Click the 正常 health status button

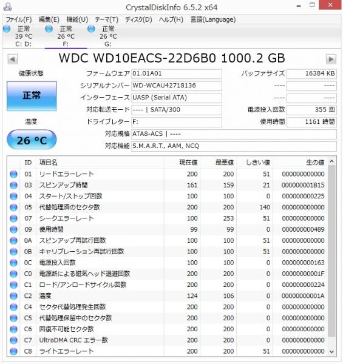pyautogui.click(x=32, y=96)
